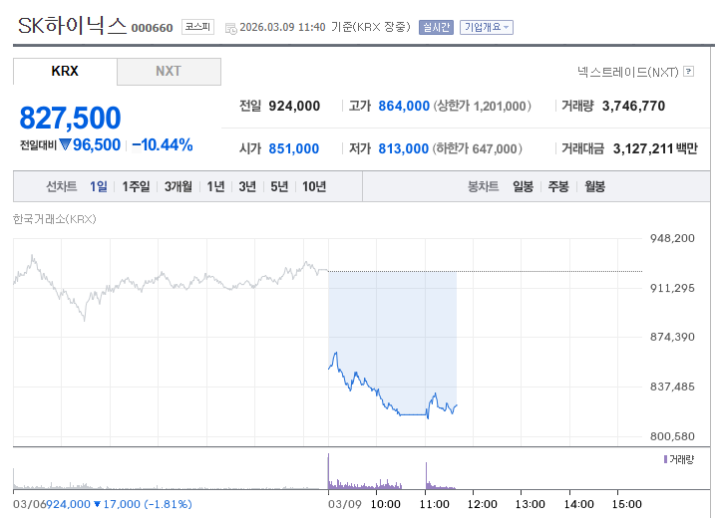
Task: Click the volume value 3,746,770
Action: [x=634, y=107]
